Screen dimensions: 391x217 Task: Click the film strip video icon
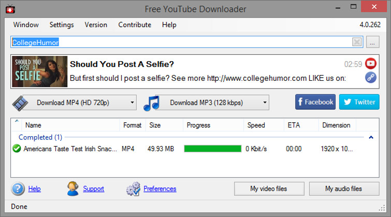(x=20, y=103)
